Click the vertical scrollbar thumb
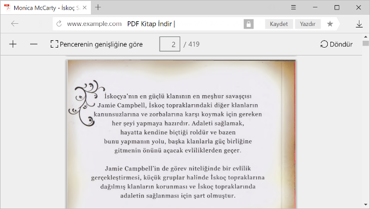 point(366,43)
